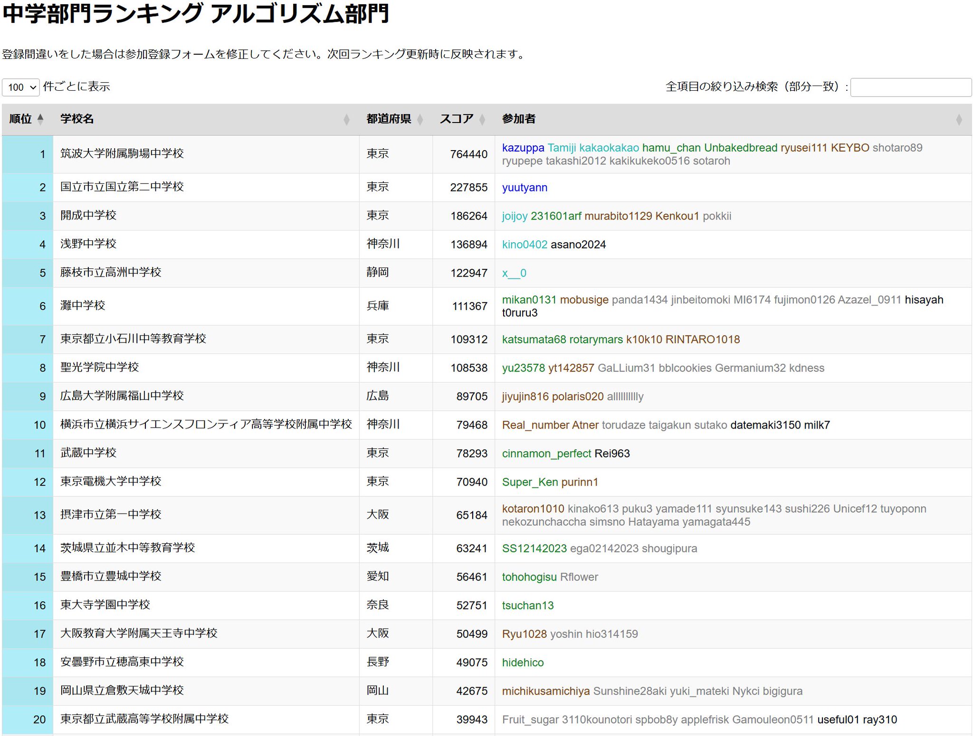Select school name 聖光学院中学校
Screen dimensions: 973x736
[99, 367]
